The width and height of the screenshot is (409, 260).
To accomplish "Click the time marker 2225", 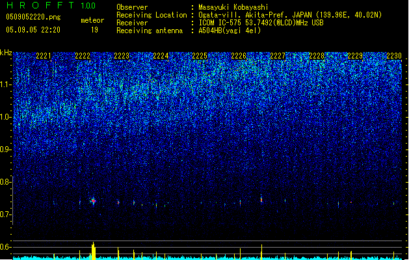I will 200,56.
